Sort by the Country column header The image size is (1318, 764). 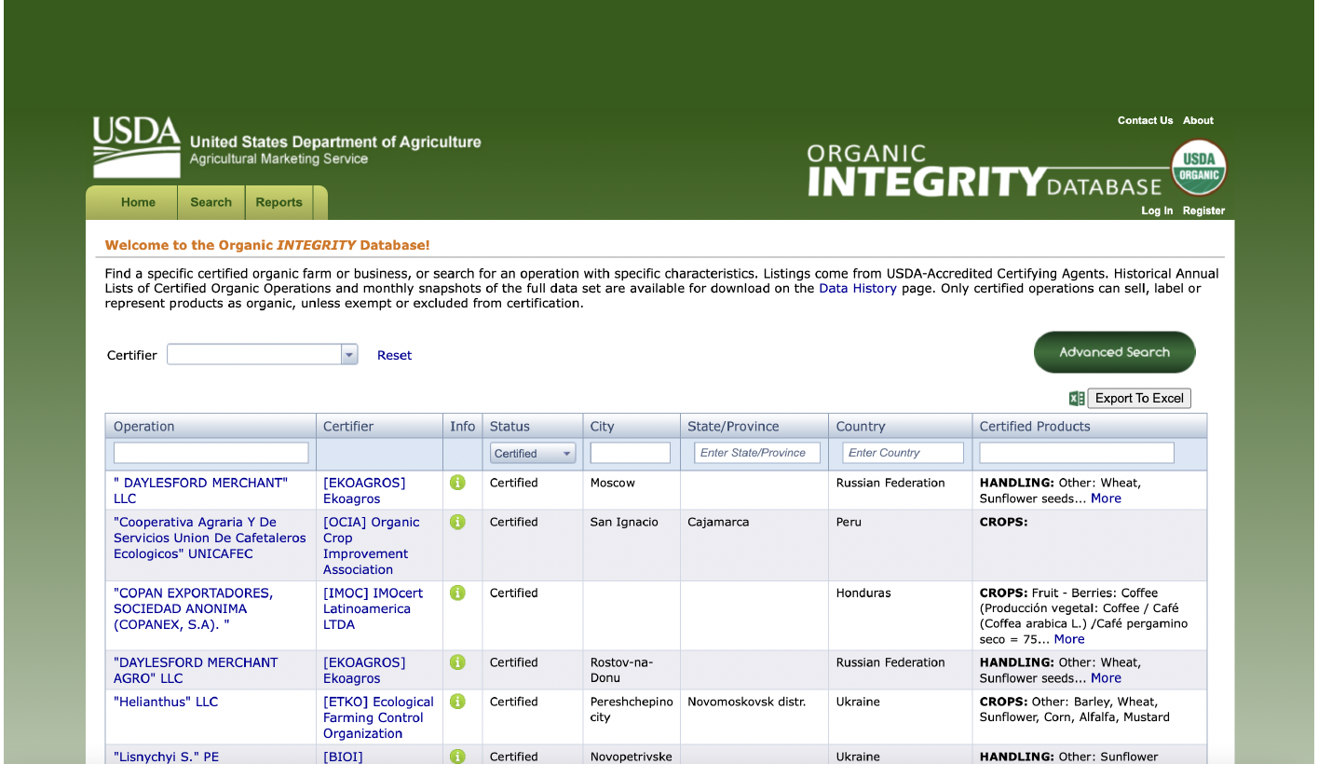(x=861, y=426)
